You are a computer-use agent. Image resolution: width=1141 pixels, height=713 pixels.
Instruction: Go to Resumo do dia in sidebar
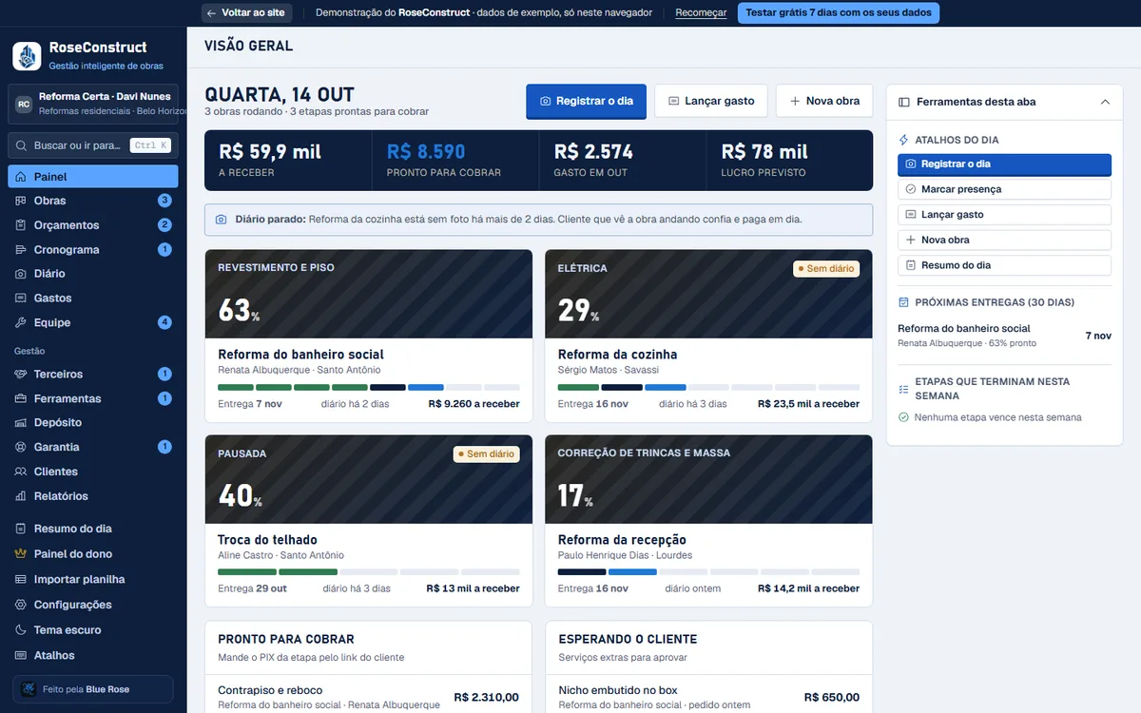tap(93, 529)
